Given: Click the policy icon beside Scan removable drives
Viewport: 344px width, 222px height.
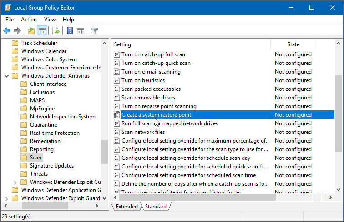Looking at the screenshot, I should pyautogui.click(x=116, y=98).
